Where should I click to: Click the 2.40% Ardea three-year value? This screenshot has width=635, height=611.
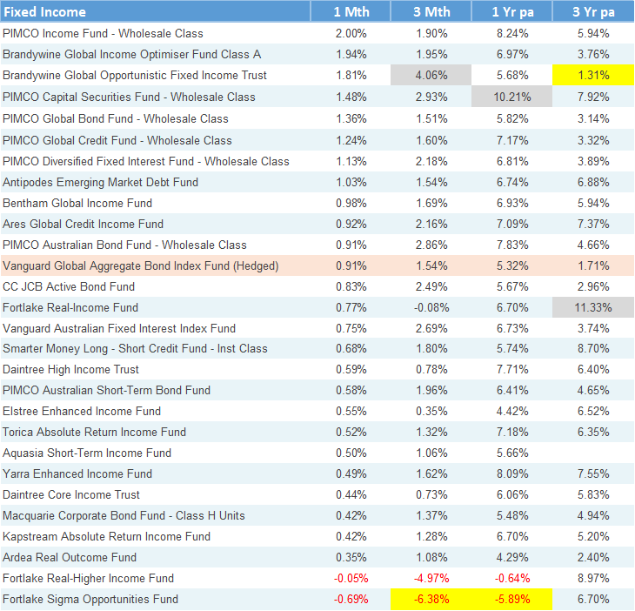pyautogui.click(x=593, y=558)
